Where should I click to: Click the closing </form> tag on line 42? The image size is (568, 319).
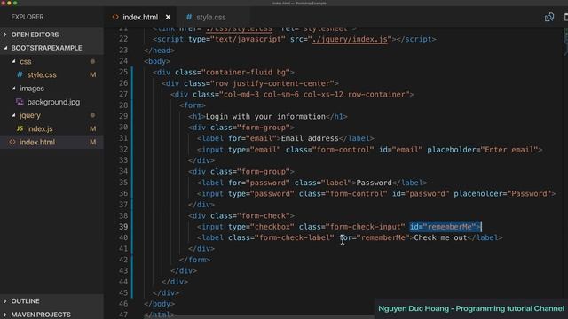194,260
